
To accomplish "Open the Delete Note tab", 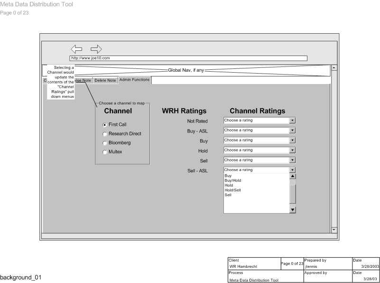I will point(105,80).
